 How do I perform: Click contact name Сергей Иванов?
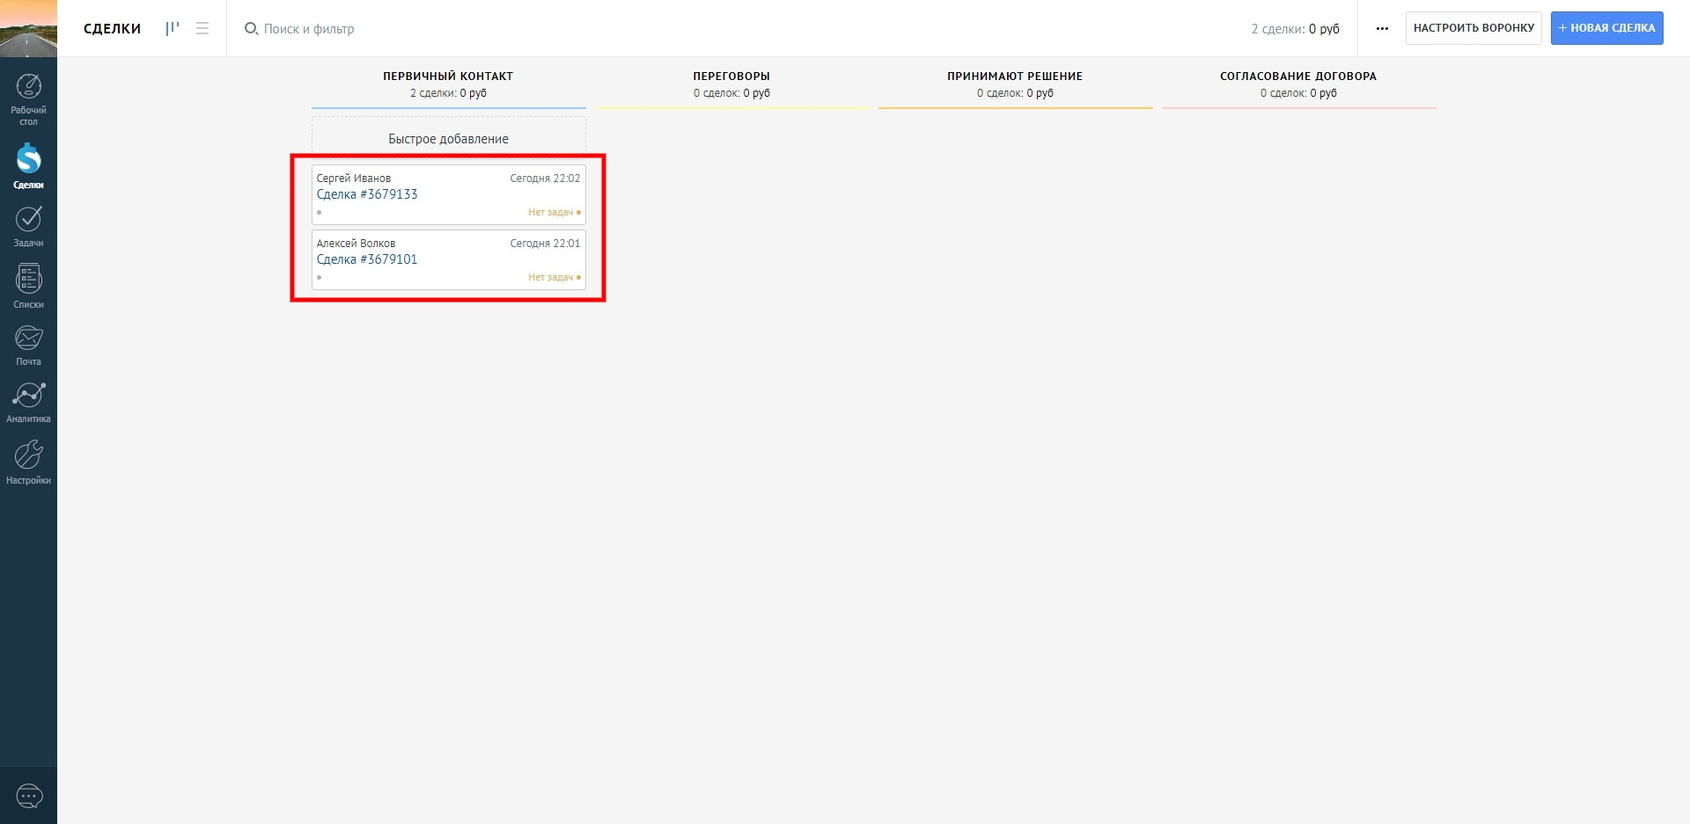(x=354, y=178)
